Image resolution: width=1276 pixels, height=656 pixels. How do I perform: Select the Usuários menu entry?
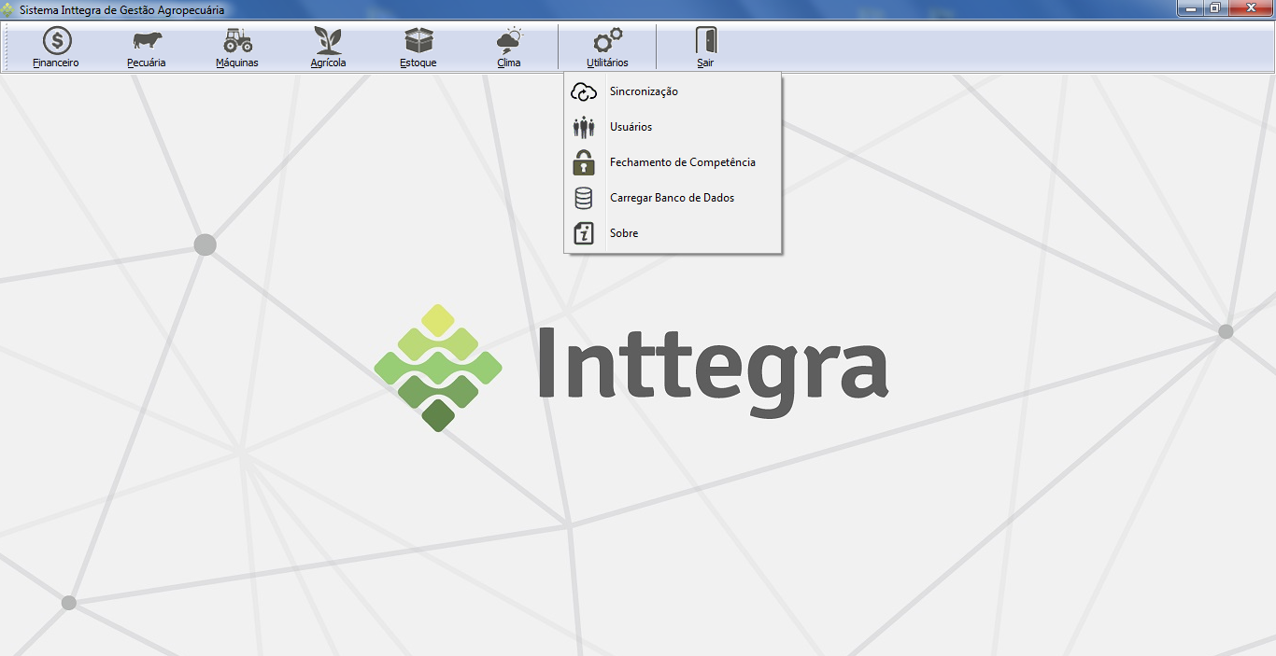click(x=673, y=127)
